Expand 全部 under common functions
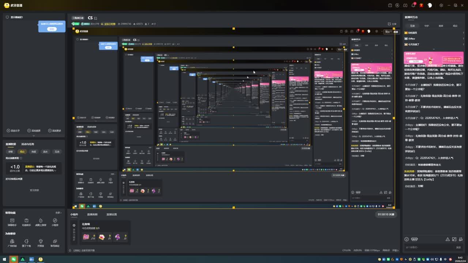 (58, 213)
